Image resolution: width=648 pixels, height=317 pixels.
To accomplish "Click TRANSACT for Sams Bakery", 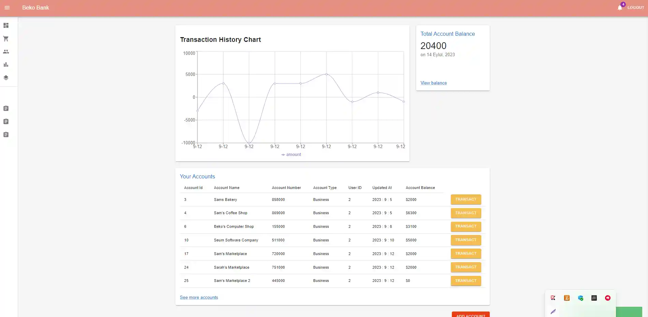I will (x=466, y=200).
